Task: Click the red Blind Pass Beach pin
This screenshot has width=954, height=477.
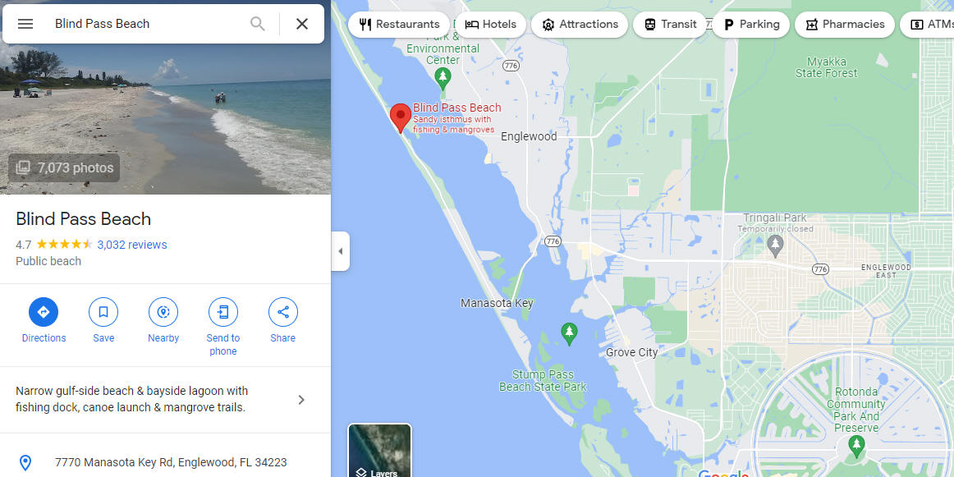Action: click(x=401, y=118)
